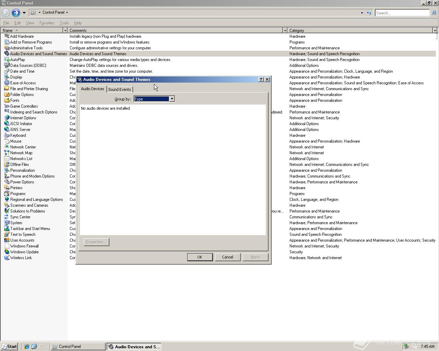Select the System icon
The width and height of the screenshot is (439, 351).
pyautogui.click(x=7, y=223)
